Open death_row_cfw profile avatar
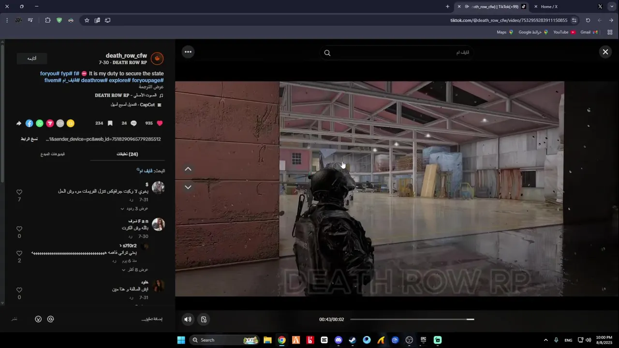The width and height of the screenshot is (619, 348). (157, 58)
